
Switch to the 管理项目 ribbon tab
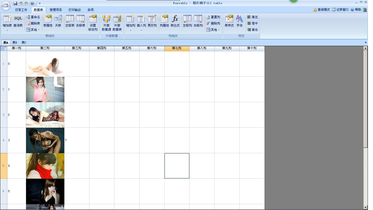tap(56, 10)
